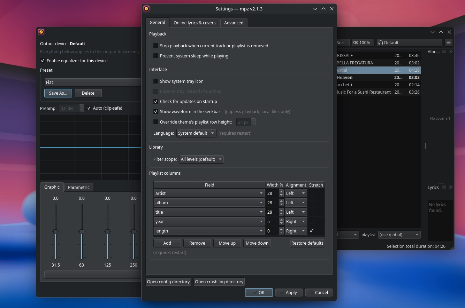465x308 pixels.
Task: Click the 125 Hz equalizer slider
Action: (x=107, y=231)
